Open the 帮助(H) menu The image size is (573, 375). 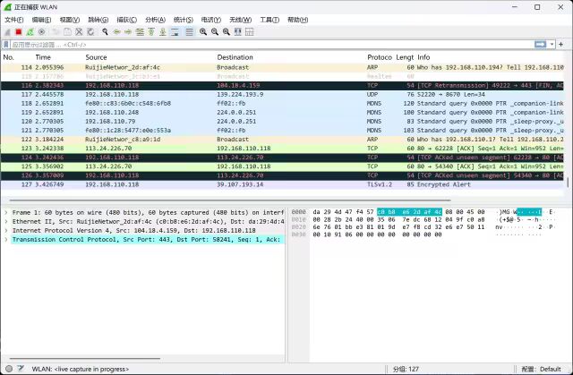coord(297,20)
